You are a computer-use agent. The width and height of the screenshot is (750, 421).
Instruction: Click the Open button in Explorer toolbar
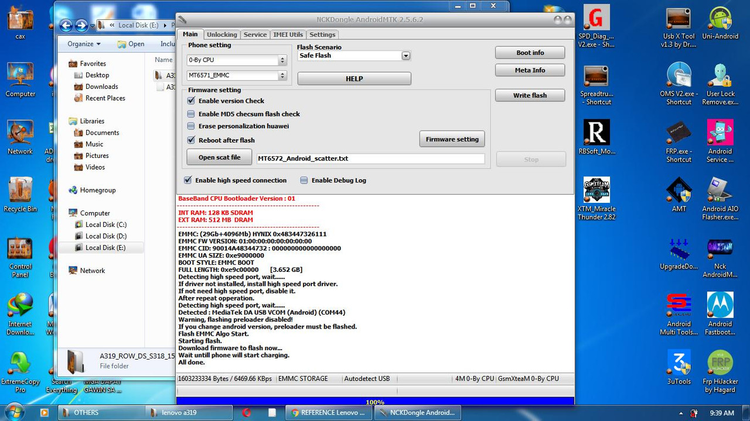[x=131, y=44]
